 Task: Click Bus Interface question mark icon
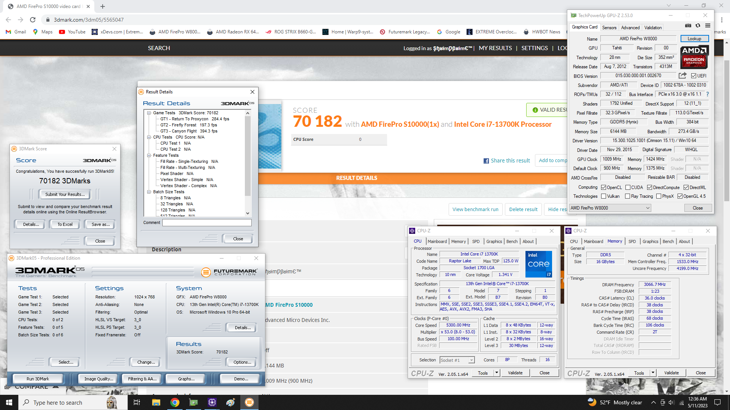[x=708, y=94]
